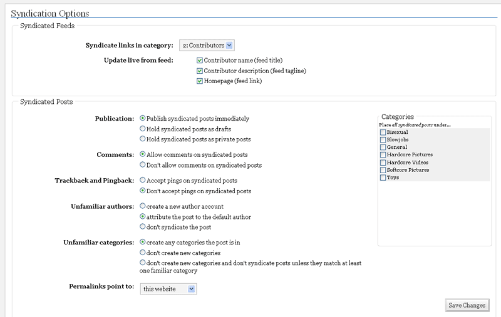Select Hold syndicated posts as drafts
Image resolution: width=501 pixels, height=317 pixels.
tap(143, 129)
